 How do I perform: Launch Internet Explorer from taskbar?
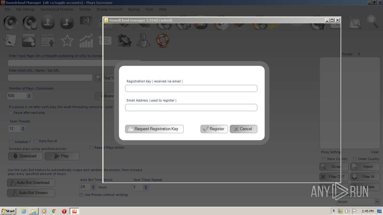click(x=24, y=211)
